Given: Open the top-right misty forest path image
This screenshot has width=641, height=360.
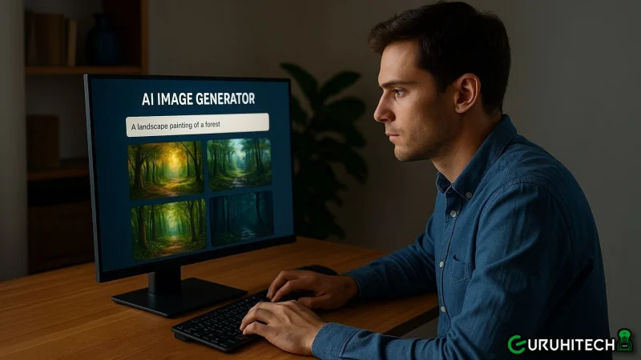Looking at the screenshot, I should click(x=240, y=163).
